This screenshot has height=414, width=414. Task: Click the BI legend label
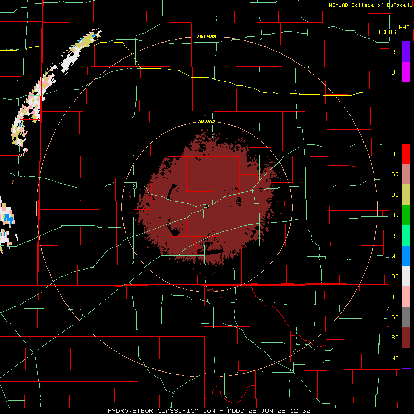(x=395, y=338)
